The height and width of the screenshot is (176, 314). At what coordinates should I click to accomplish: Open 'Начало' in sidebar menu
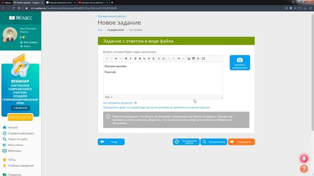point(13,127)
